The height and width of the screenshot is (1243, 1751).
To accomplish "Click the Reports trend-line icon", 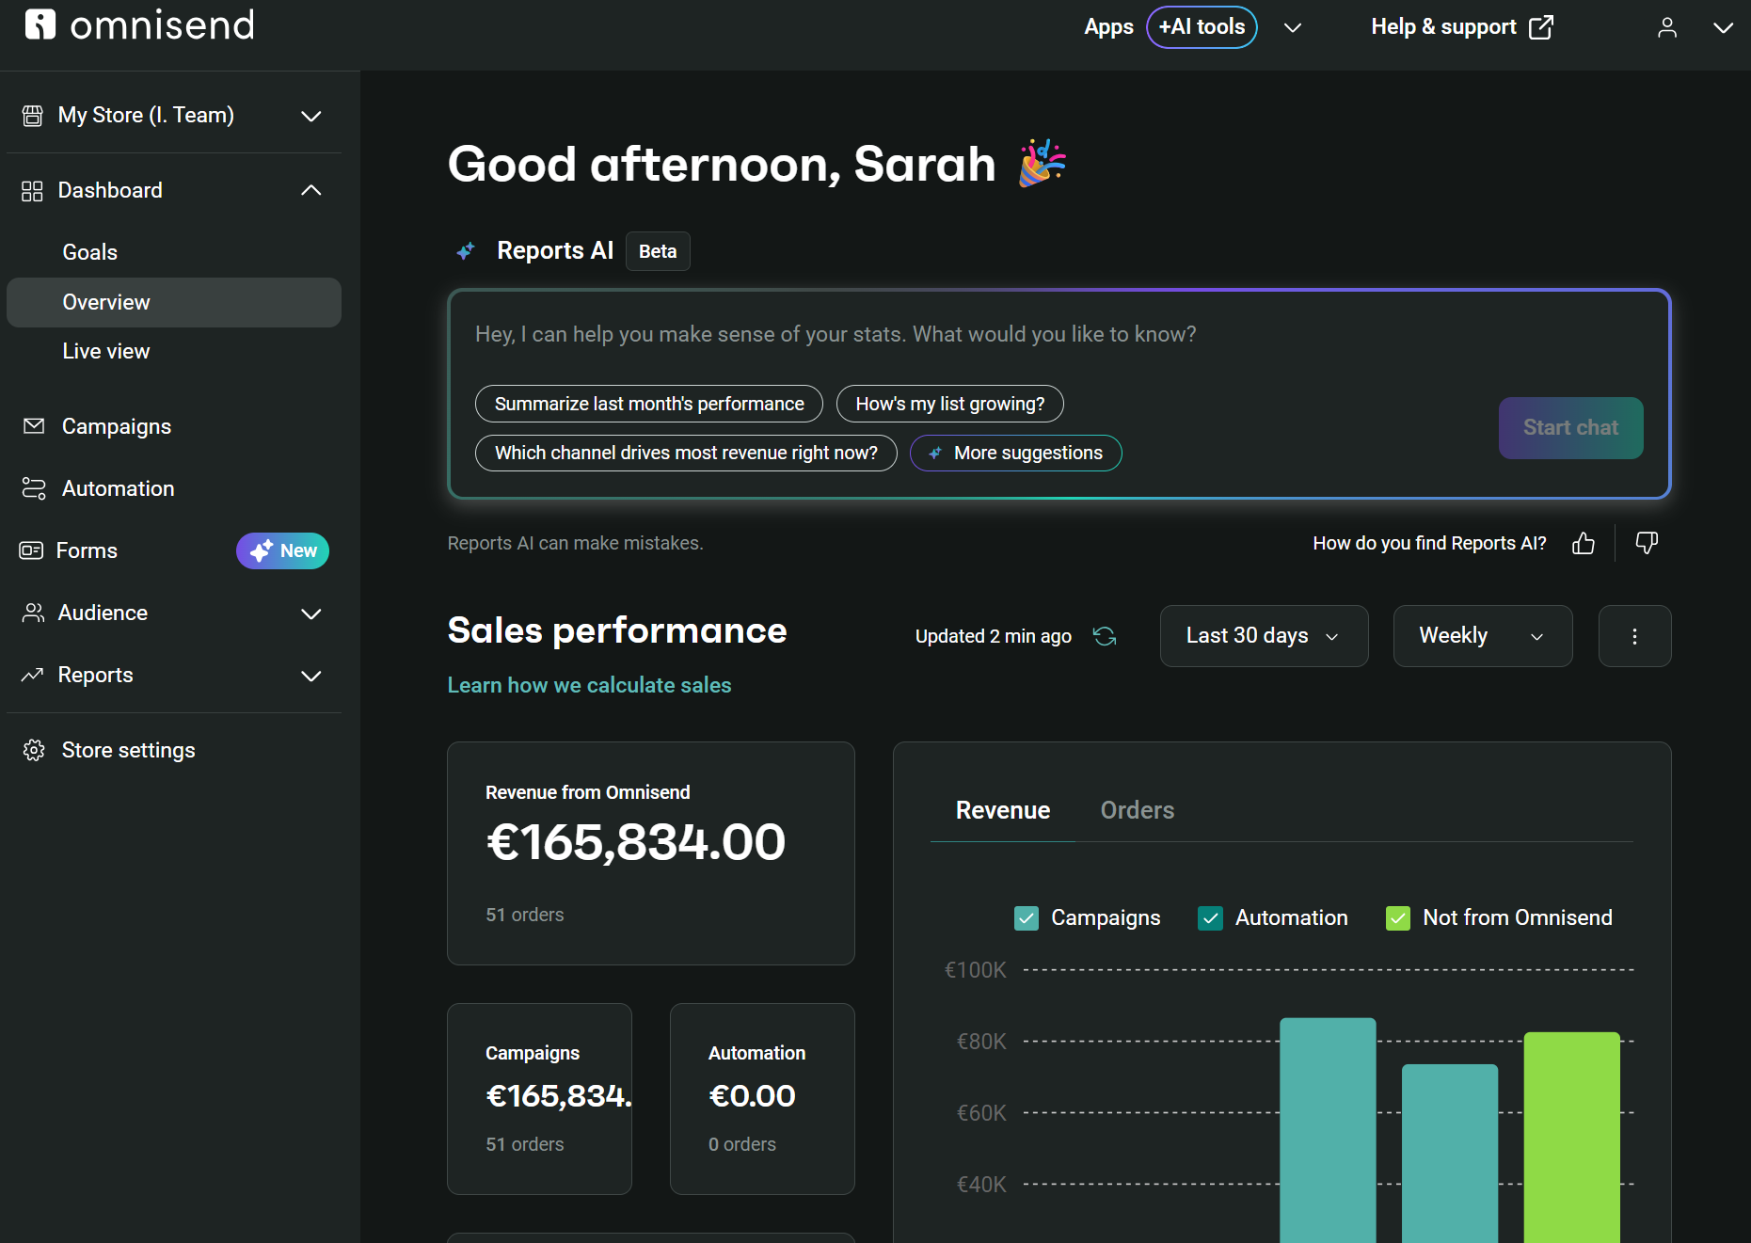I will 32,675.
